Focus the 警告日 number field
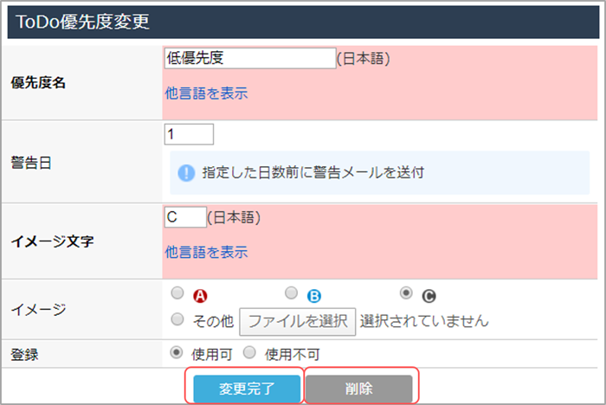Image resolution: width=606 pixels, height=405 pixels. (189, 134)
